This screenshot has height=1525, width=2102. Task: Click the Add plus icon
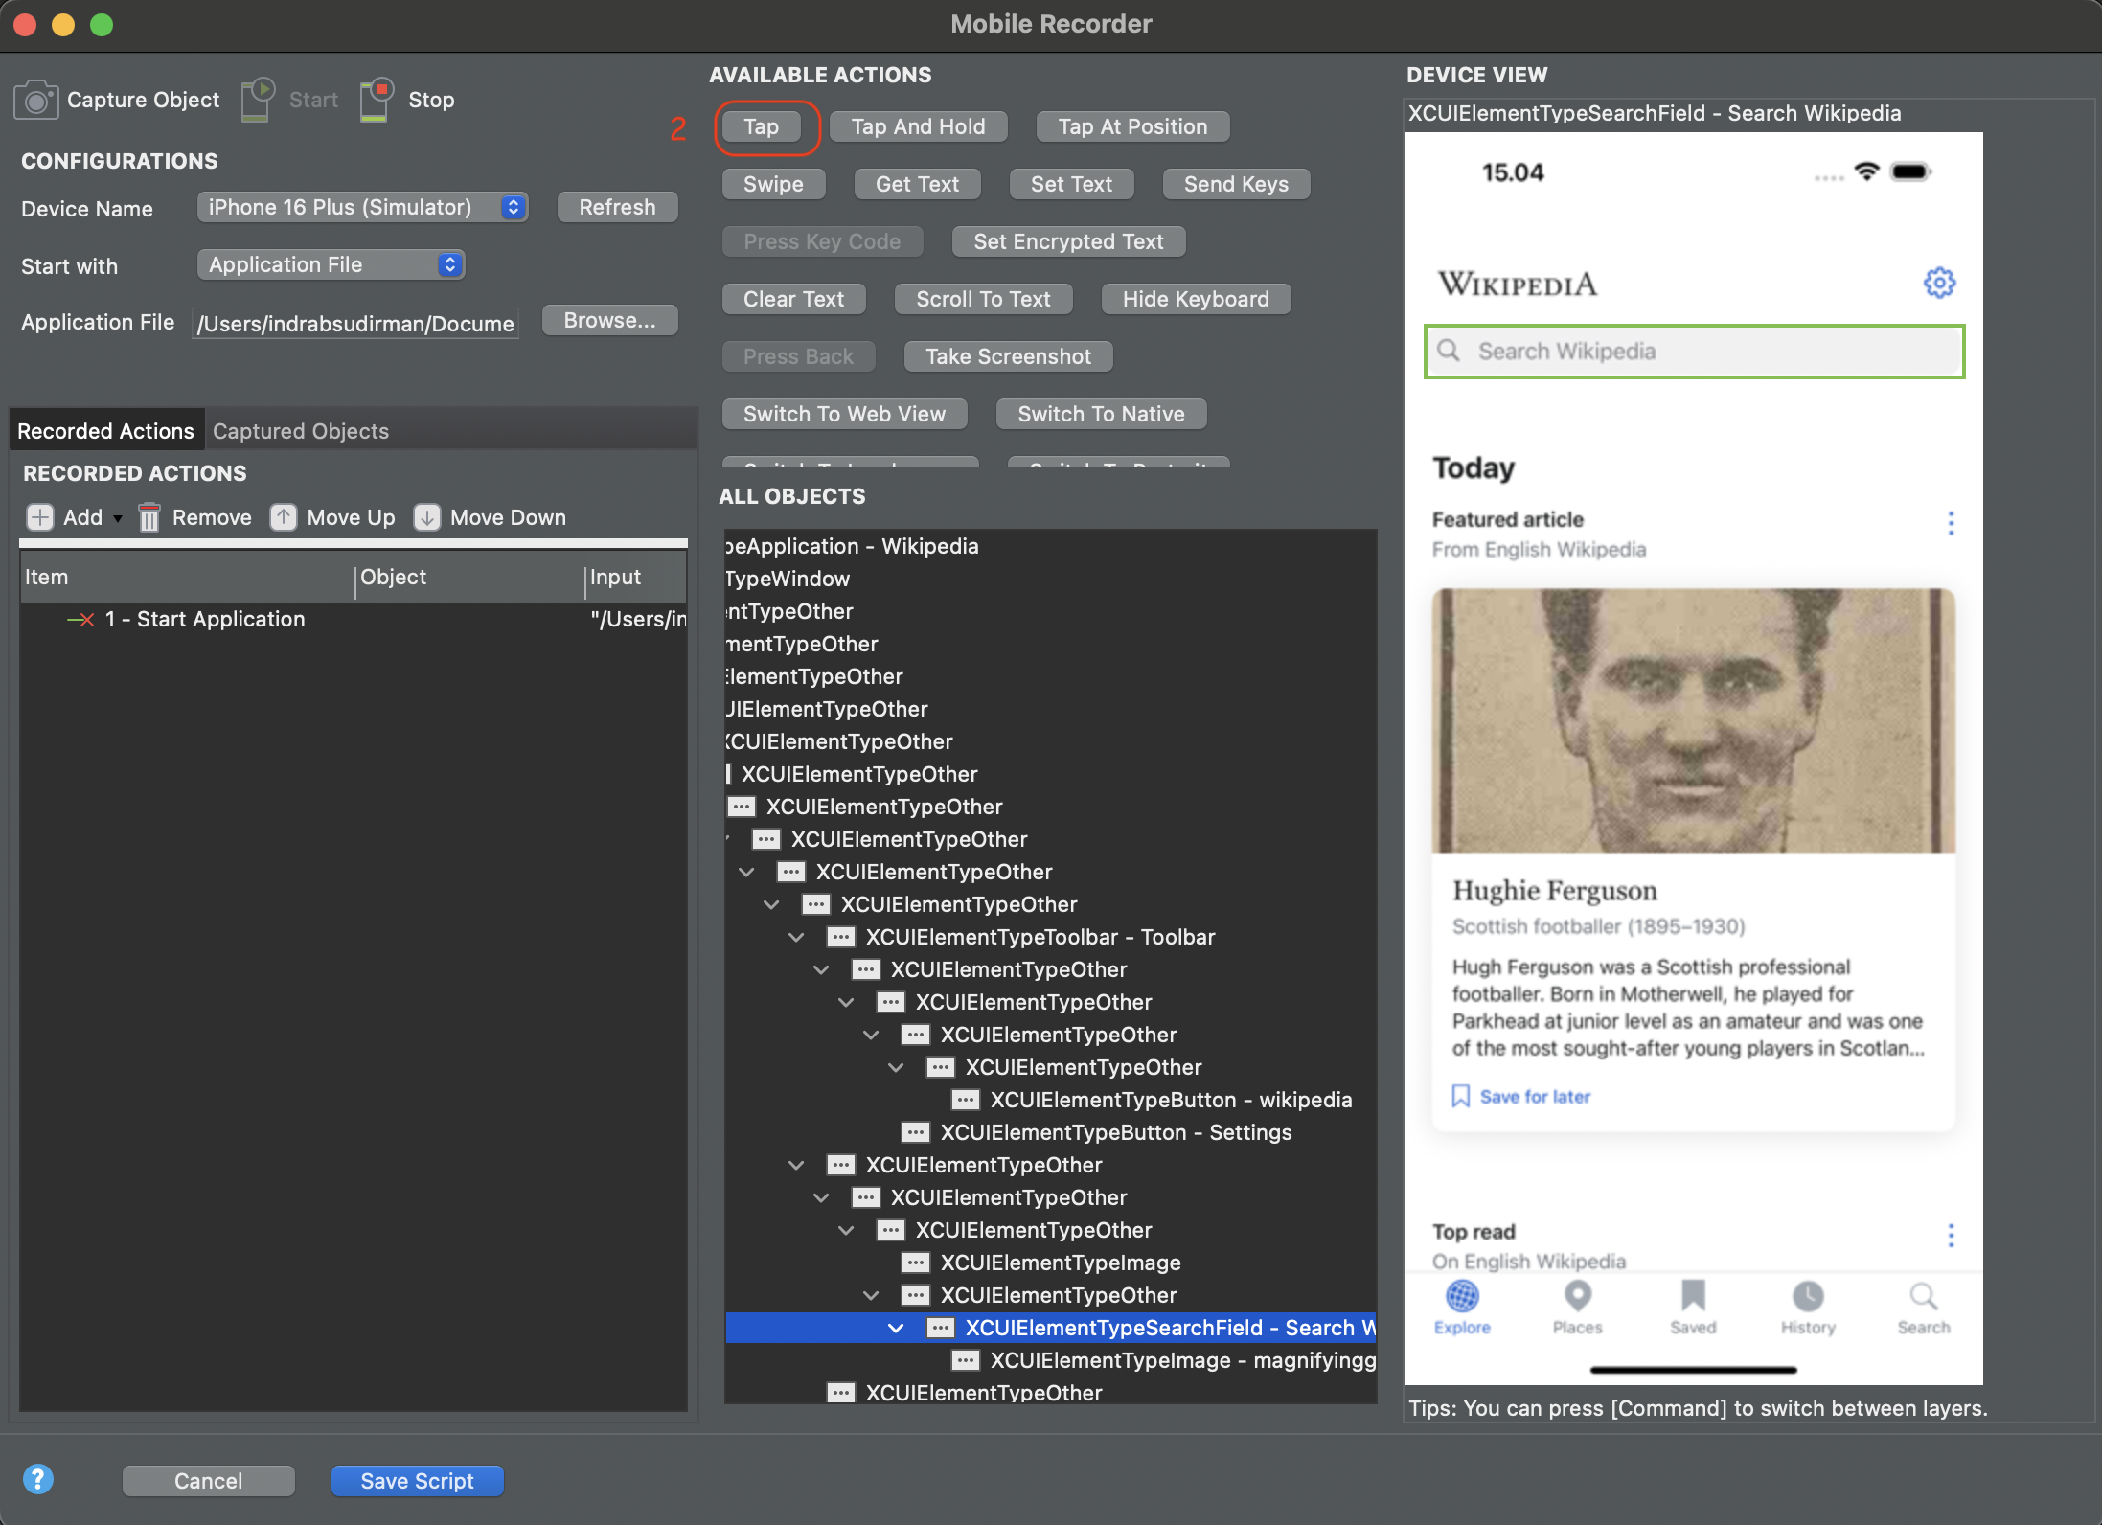[x=39, y=517]
